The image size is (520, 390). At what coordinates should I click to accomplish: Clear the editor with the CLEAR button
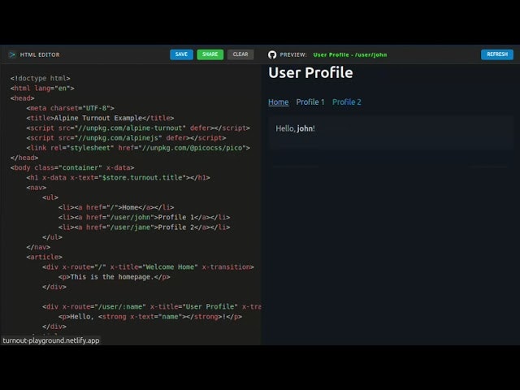[x=240, y=54]
